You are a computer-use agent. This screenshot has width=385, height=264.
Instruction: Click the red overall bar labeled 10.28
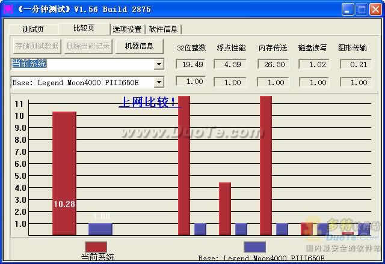pyautogui.click(x=64, y=173)
